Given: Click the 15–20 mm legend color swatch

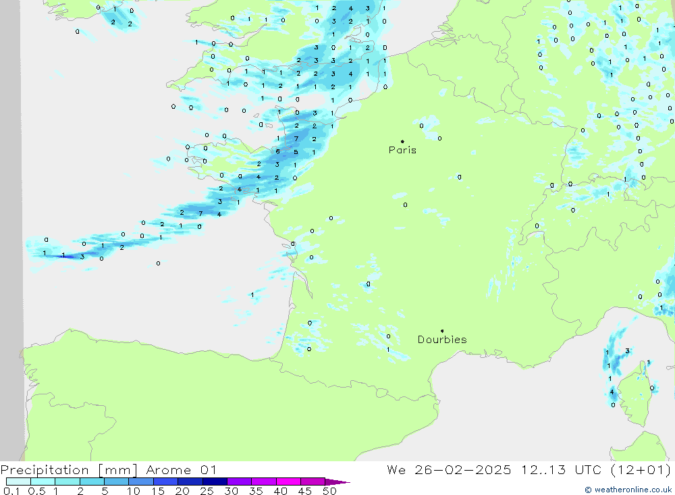Looking at the screenshot, I should (x=166, y=481).
